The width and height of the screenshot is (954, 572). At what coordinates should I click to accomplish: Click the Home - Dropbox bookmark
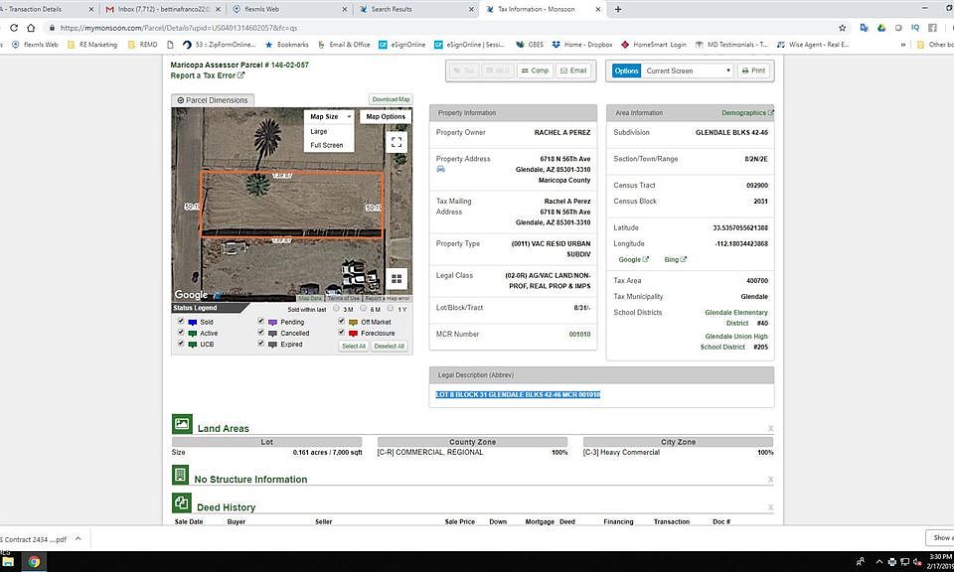click(582, 45)
